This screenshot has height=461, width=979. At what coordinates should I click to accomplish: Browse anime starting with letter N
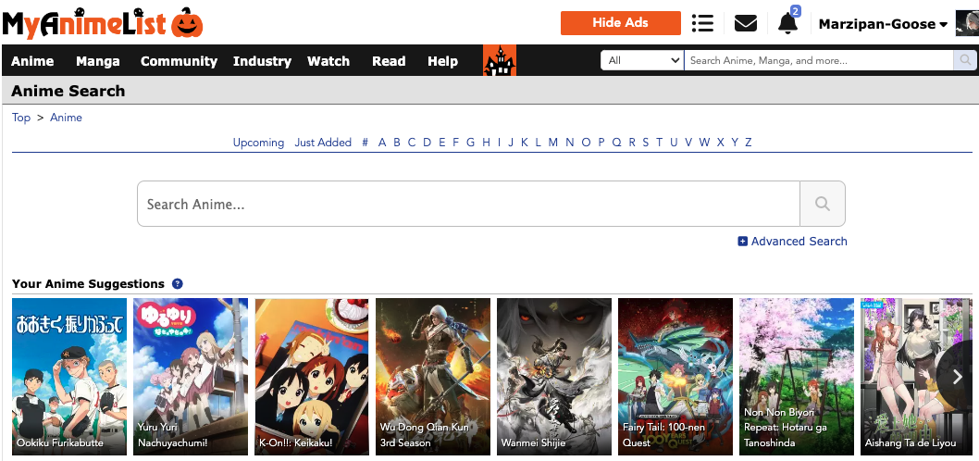569,143
